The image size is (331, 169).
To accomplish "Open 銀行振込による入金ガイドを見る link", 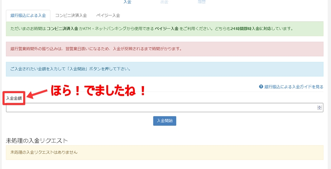I will click(294, 87).
